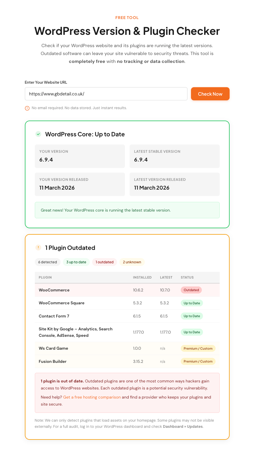Select the 3 up to date badge
Screen dimensions: 253x455
click(x=76, y=262)
